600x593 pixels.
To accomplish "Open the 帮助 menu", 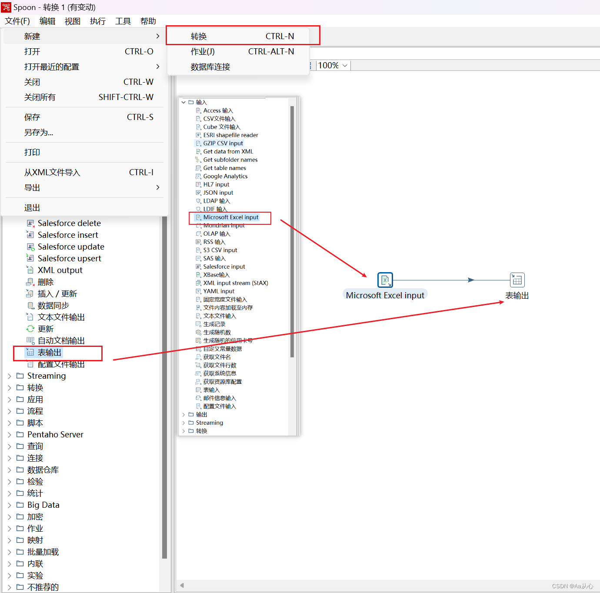I will tap(148, 21).
